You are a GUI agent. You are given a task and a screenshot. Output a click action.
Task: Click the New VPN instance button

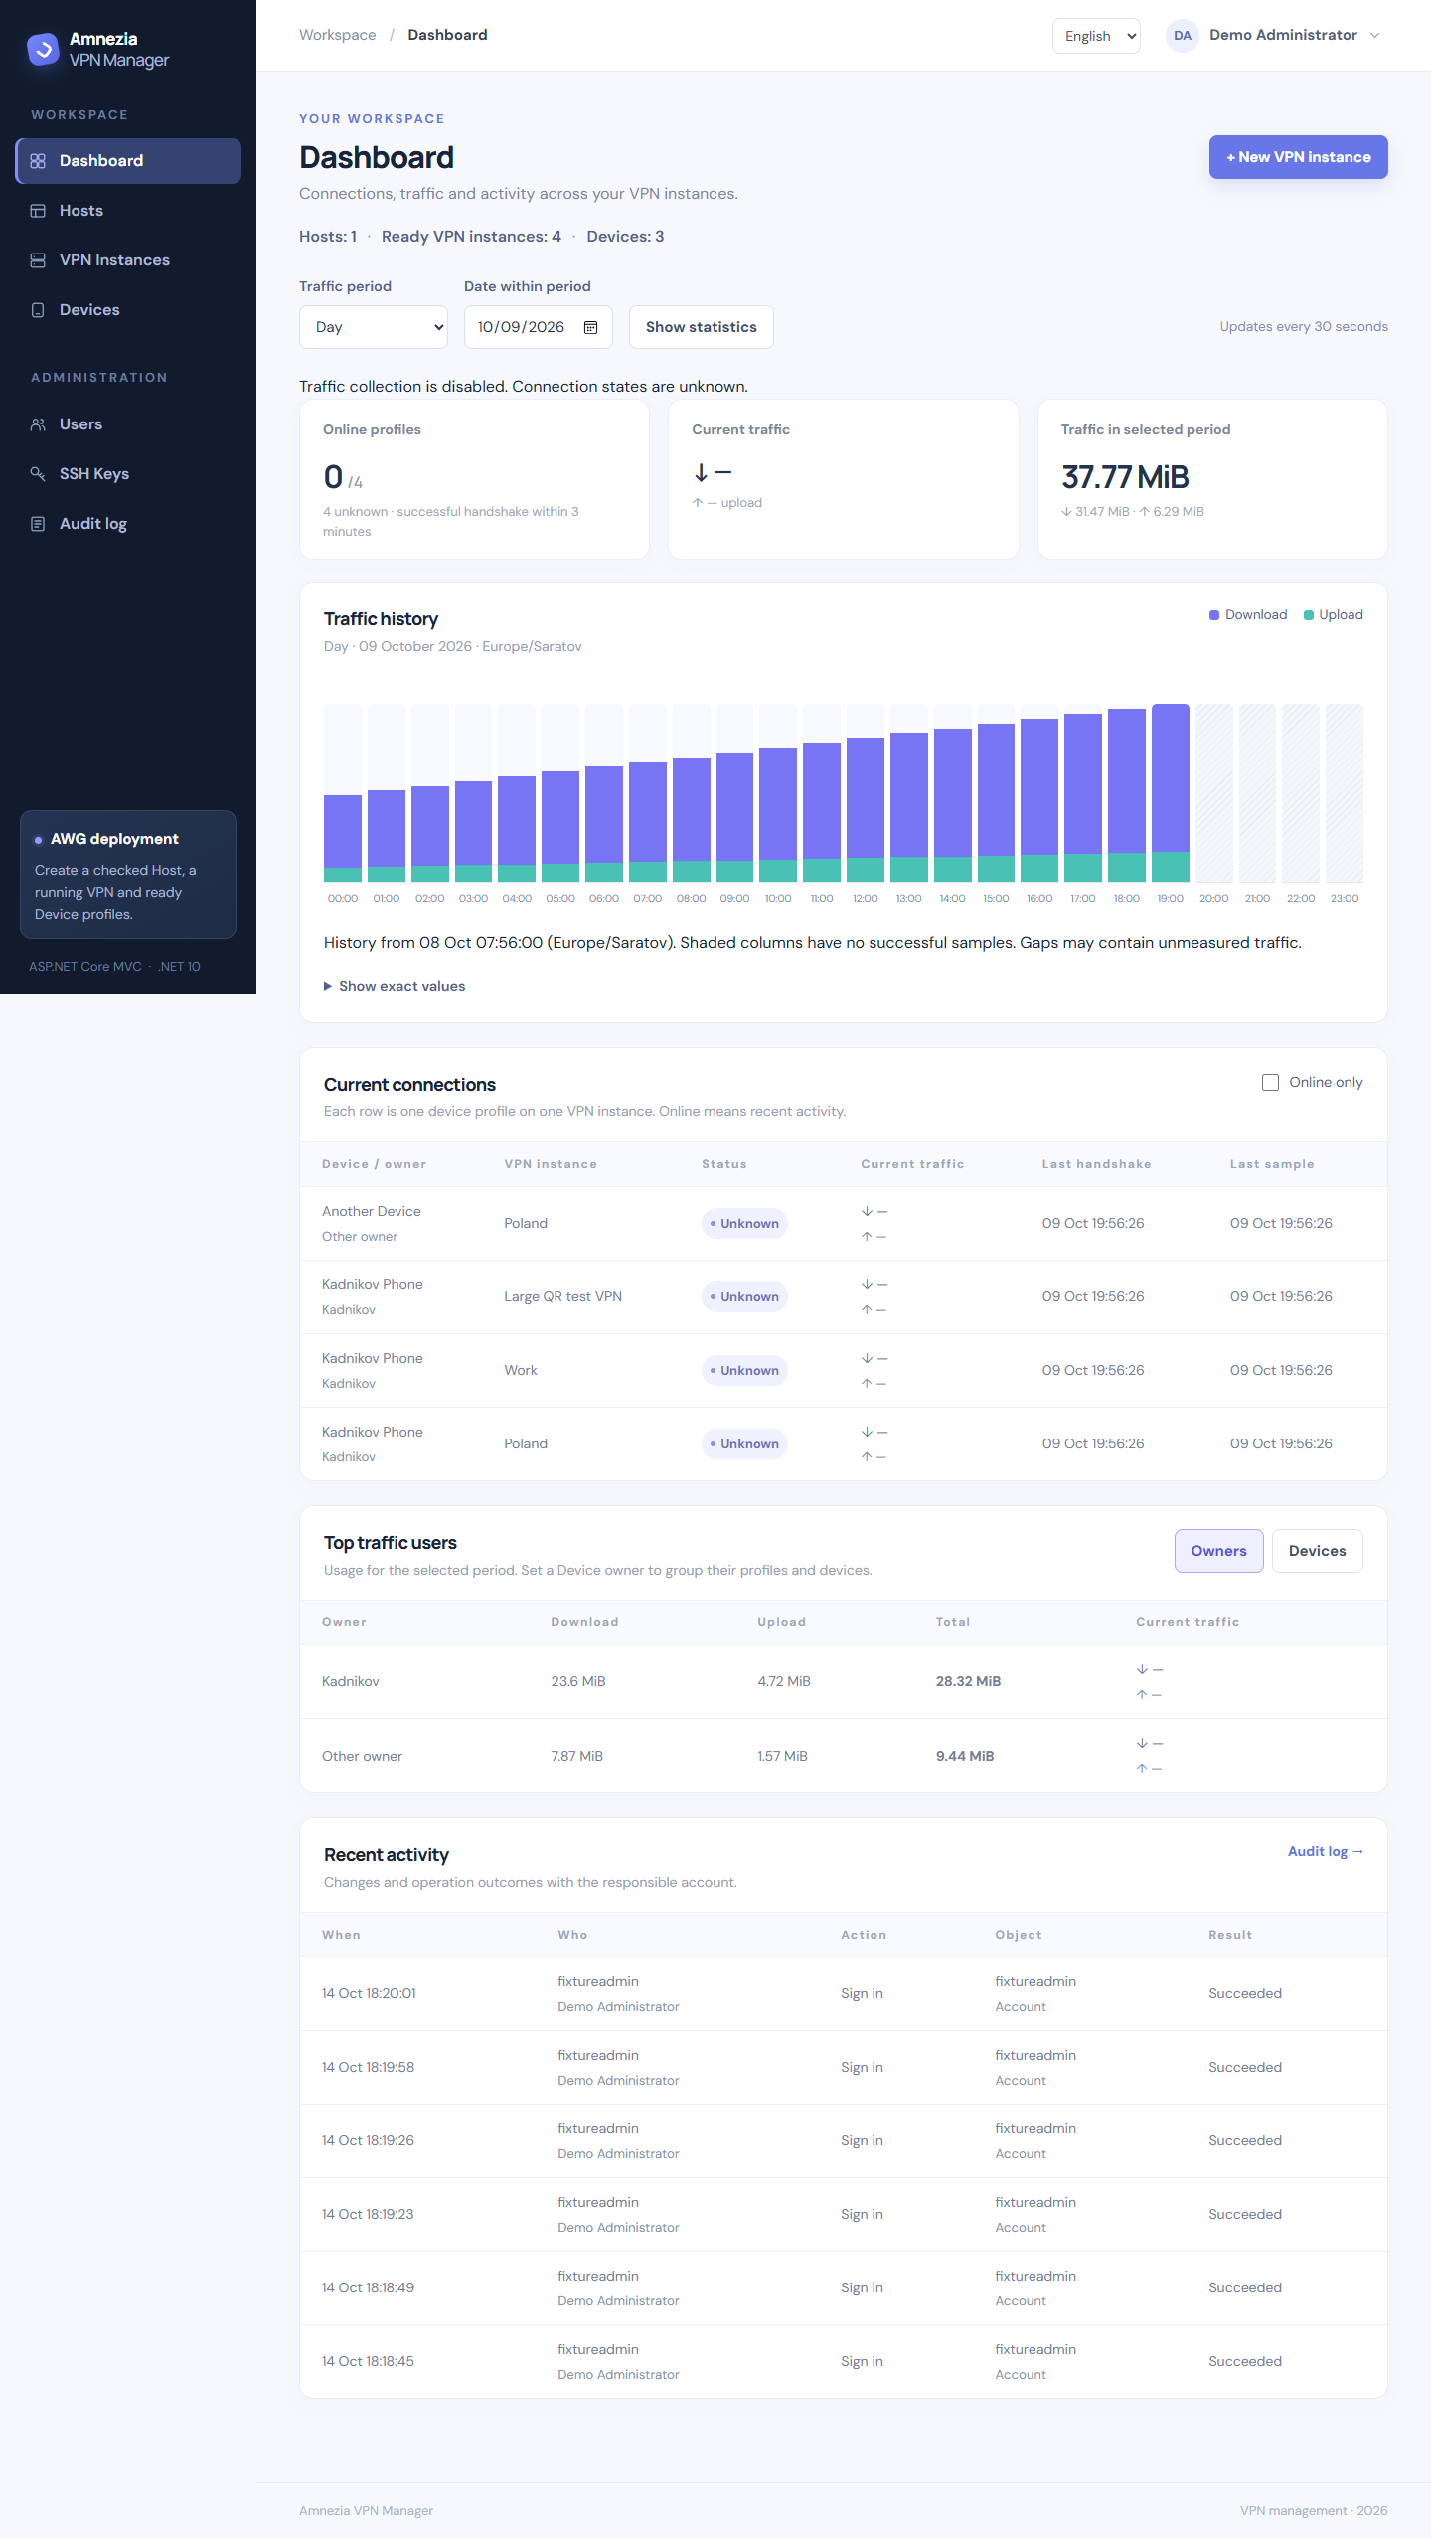[x=1298, y=157]
